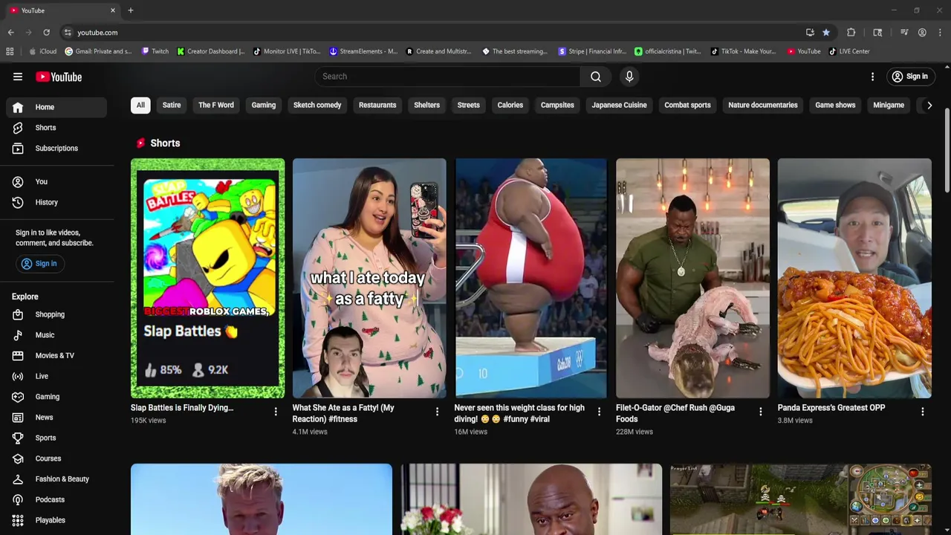Select the Restaurants filter chip

click(x=377, y=106)
